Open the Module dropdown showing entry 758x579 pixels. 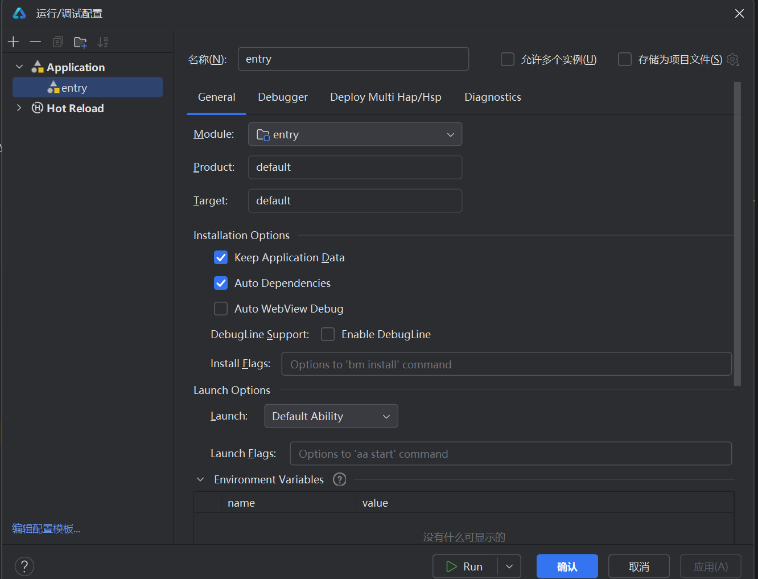(x=355, y=134)
